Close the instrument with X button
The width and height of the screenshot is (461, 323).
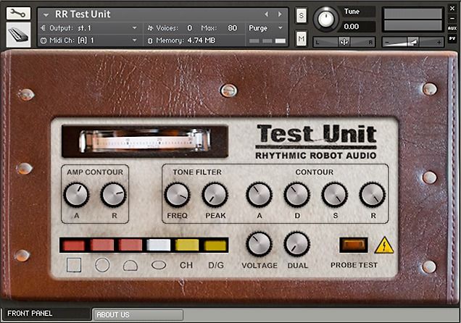[x=452, y=9]
